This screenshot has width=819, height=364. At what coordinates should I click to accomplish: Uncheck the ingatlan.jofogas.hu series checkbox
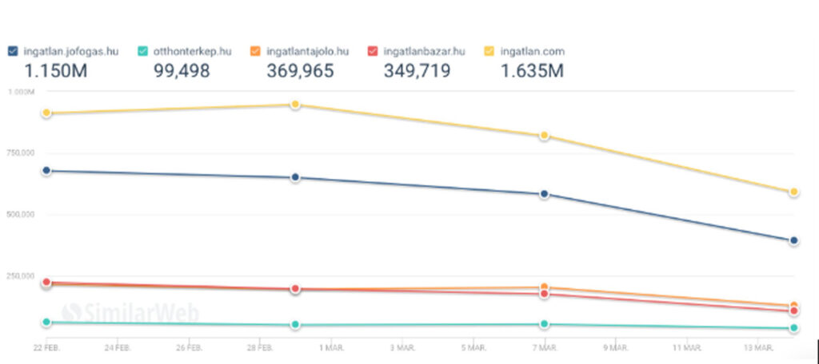click(13, 52)
